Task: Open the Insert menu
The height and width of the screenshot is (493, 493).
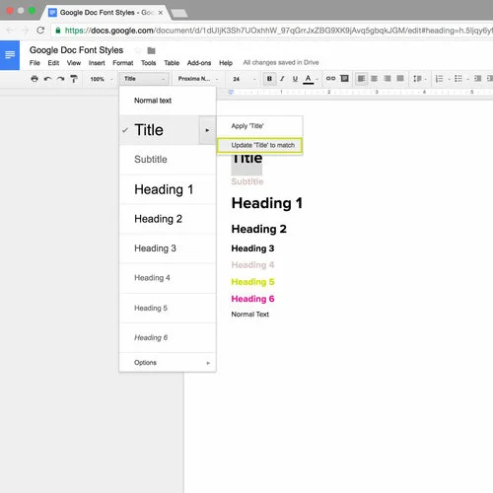Action: click(97, 63)
